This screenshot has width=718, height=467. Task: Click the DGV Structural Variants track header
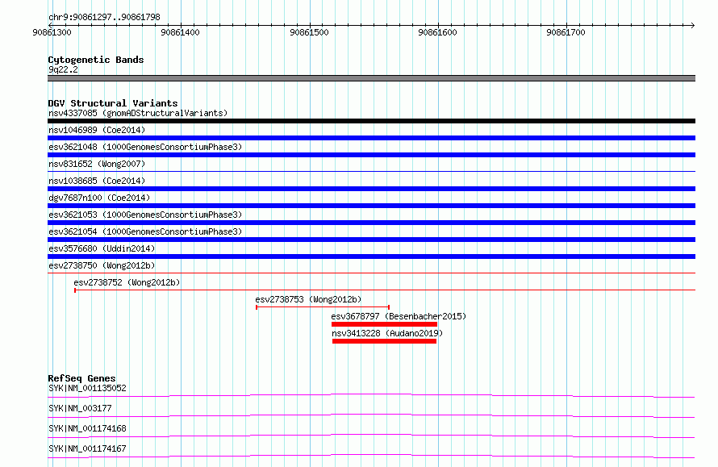[x=113, y=103]
